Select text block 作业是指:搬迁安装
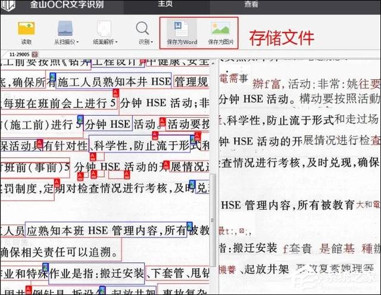This screenshot has height=295, width=381. pyautogui.click(x=96, y=274)
